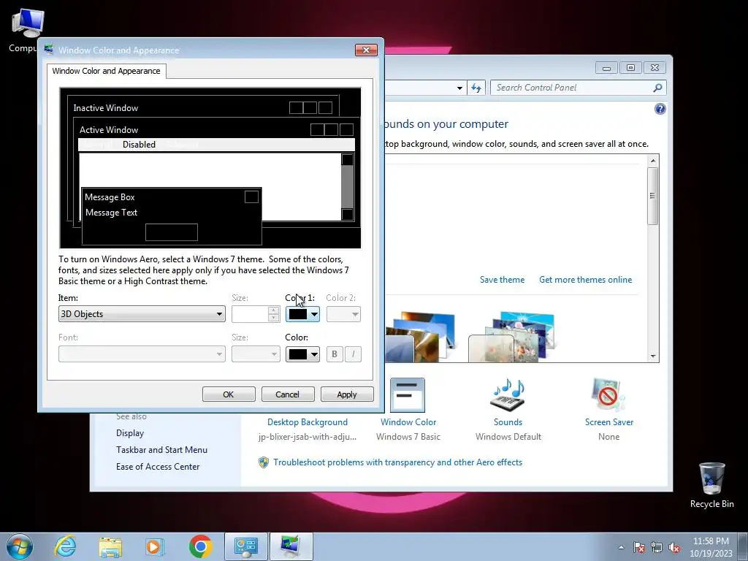Open Windows Explorer from the taskbar
Screen dimensions: 748x561
tap(110, 546)
